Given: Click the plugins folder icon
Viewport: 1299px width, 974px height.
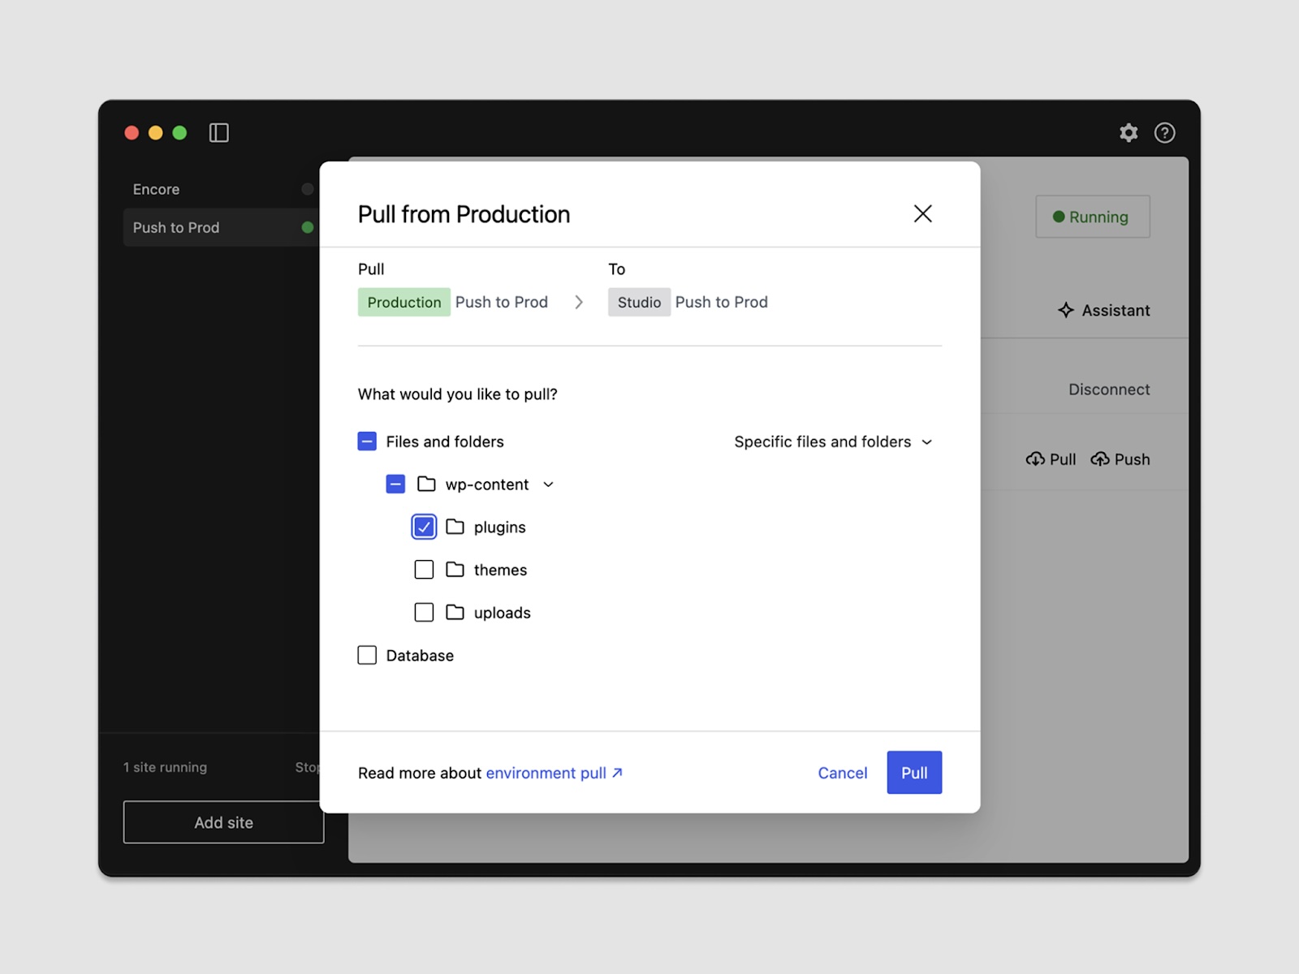Looking at the screenshot, I should click(455, 527).
